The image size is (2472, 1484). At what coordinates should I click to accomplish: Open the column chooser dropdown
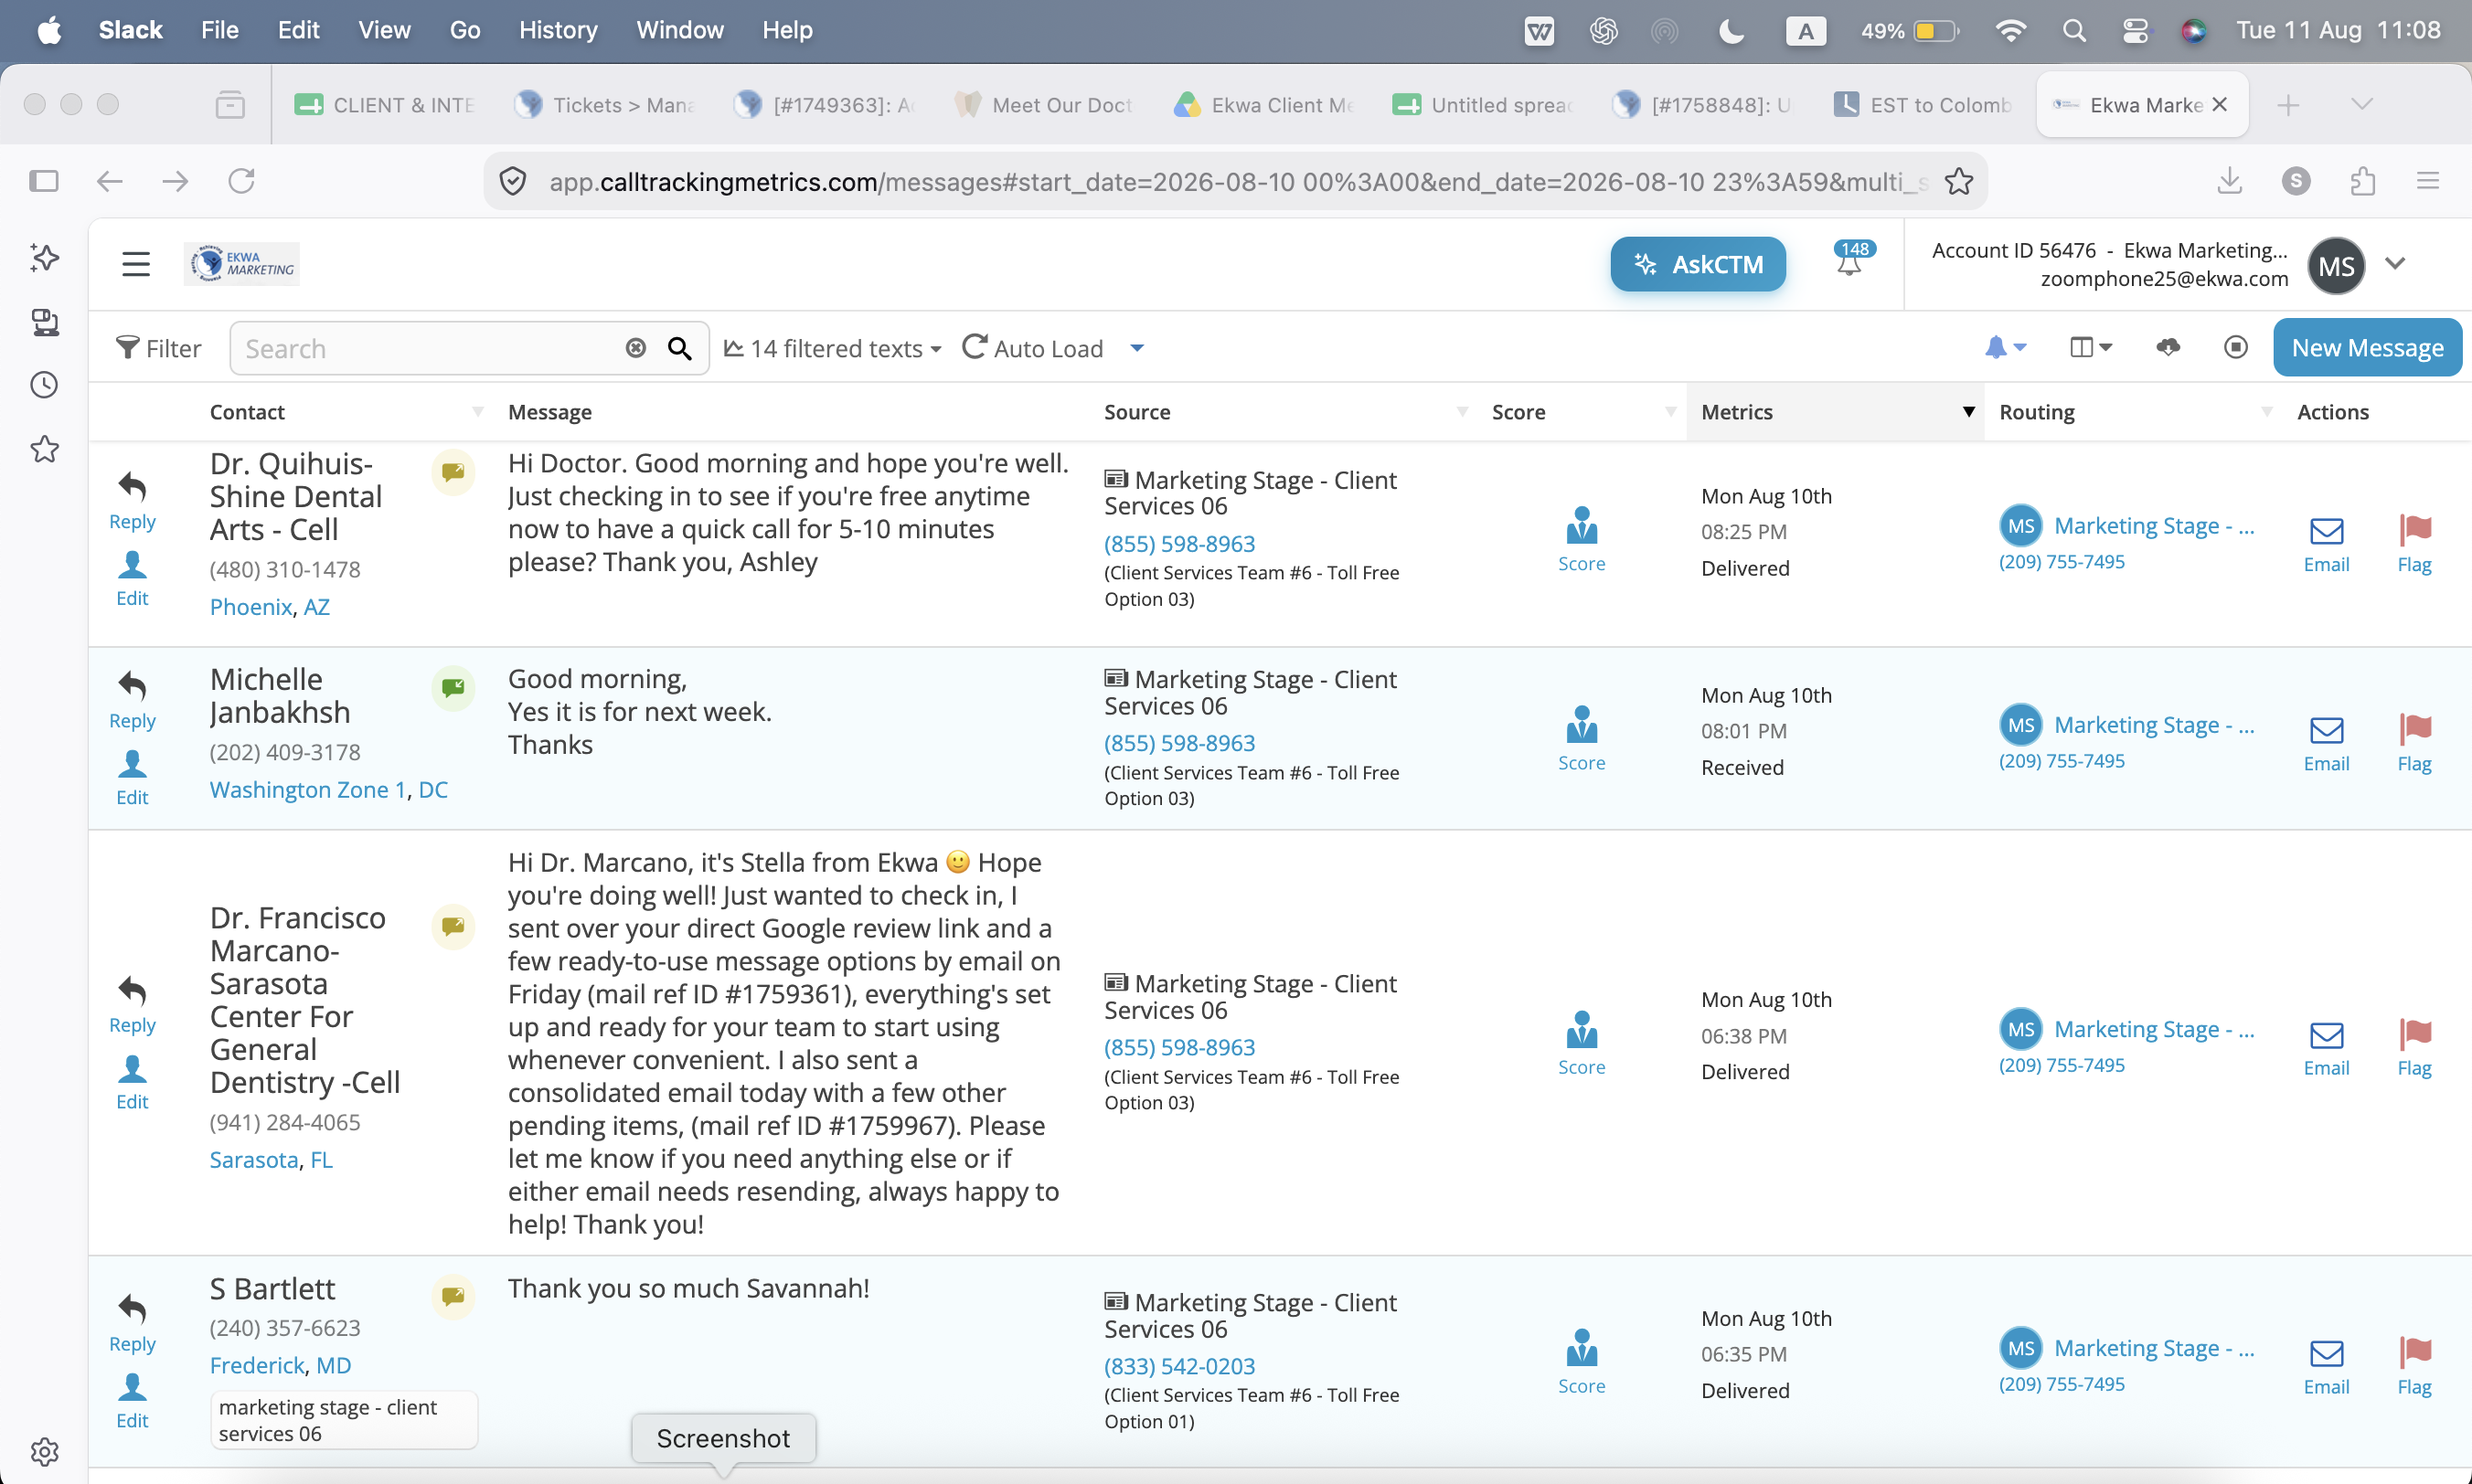2090,347
